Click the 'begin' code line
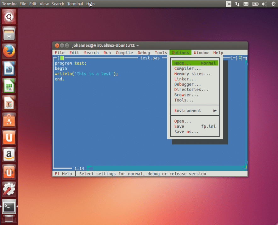Screen dimensions: 278x225 61,68
